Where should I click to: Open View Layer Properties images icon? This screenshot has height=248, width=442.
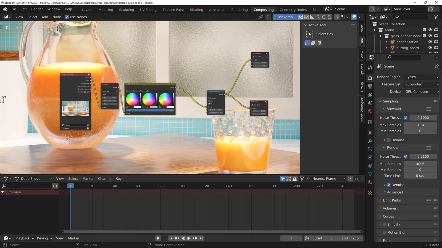tap(370, 95)
